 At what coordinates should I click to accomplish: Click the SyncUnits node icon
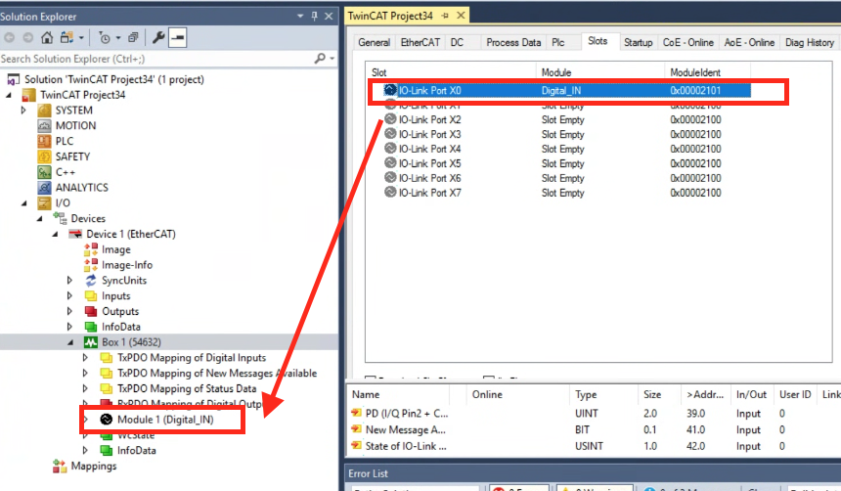[91, 281]
